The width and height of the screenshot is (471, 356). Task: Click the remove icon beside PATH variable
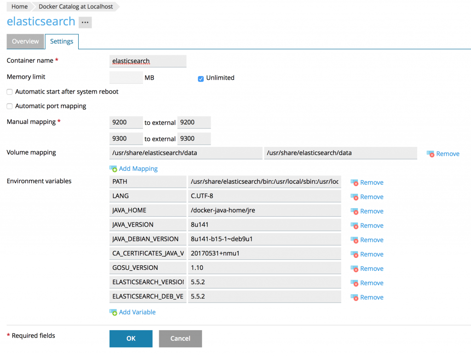pyautogui.click(x=355, y=182)
